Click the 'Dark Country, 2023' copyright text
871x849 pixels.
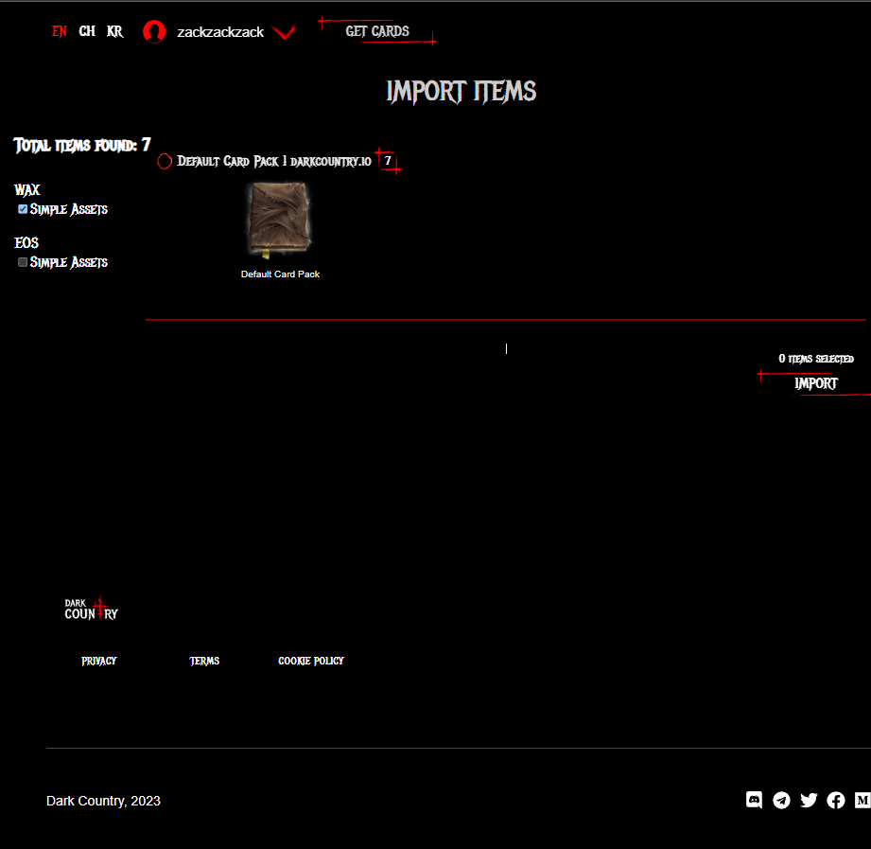pos(103,801)
